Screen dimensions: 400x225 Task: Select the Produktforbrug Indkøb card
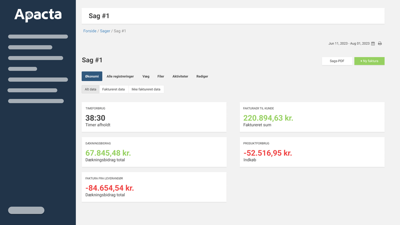click(312, 152)
